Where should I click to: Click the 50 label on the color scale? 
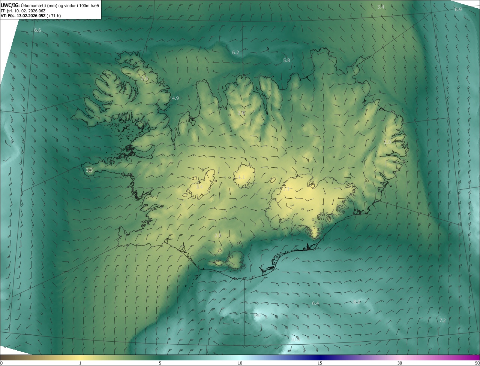477,363
